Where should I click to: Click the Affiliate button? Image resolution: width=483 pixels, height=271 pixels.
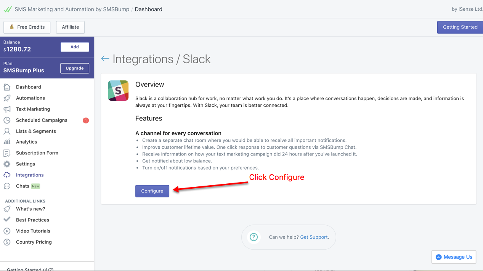coord(71,27)
